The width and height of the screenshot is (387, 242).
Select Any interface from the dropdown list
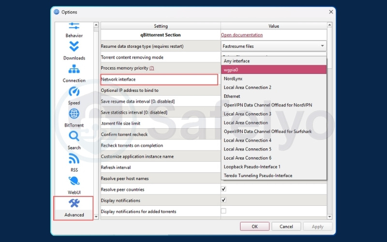[x=274, y=61]
